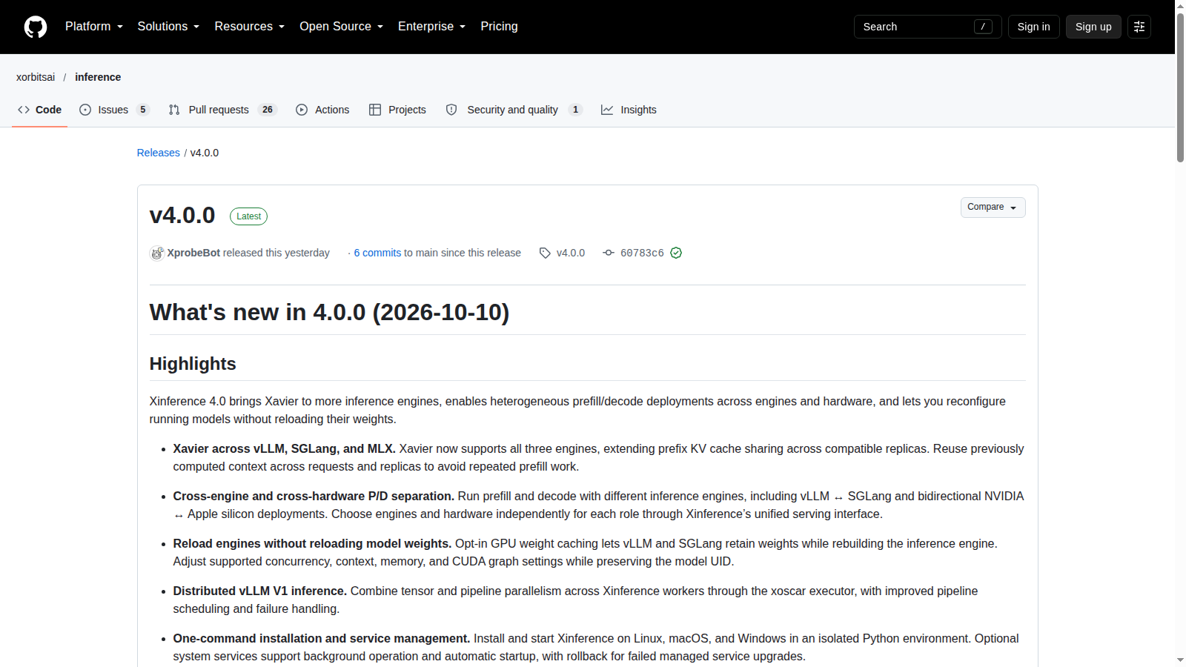Open the 6 commits link
The image size is (1186, 667).
(x=377, y=253)
